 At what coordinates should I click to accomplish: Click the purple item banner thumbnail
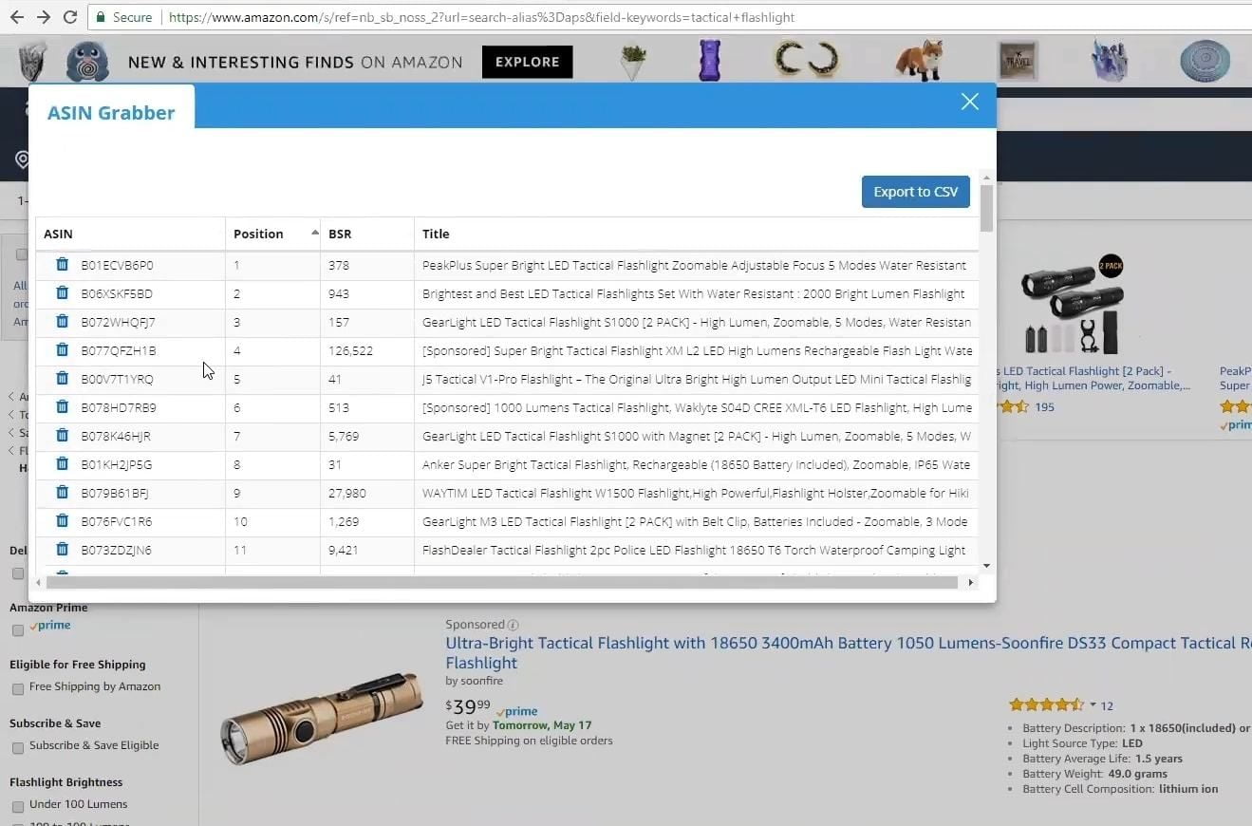pos(710,61)
